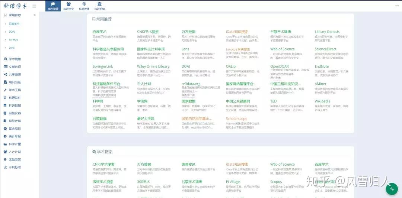This screenshot has width=402, height=198.
Task: Open OpenDOAR link
Action: pyautogui.click(x=280, y=66)
